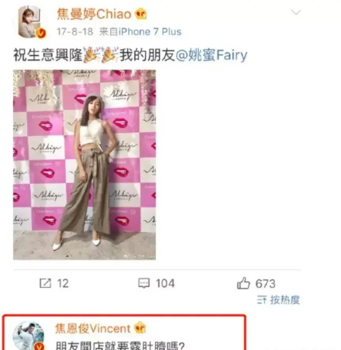This screenshot has height=350, width=341.
Task: Like the post with the thumbs-up icon
Action: [x=243, y=283]
